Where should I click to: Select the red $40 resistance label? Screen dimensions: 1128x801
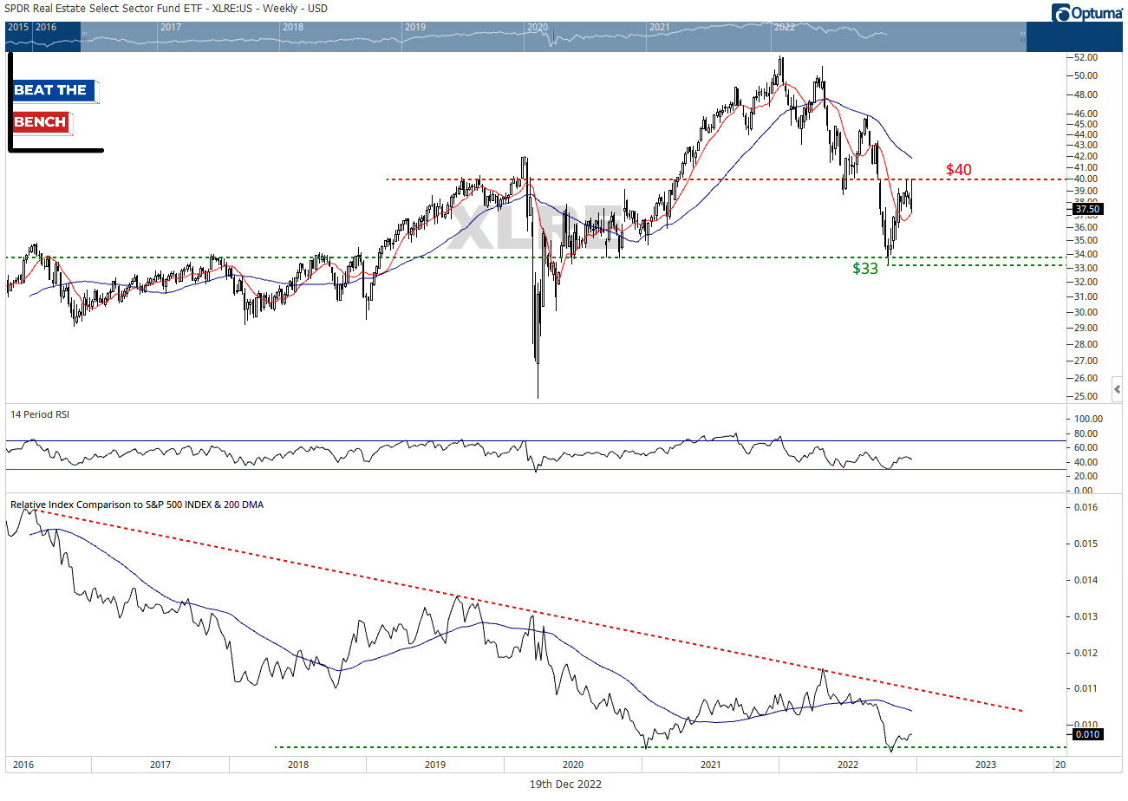point(958,169)
